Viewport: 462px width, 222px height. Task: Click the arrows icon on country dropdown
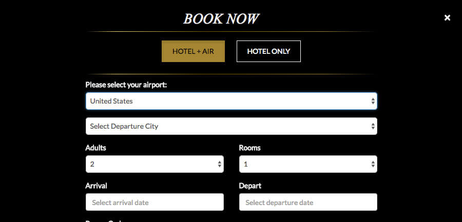pyautogui.click(x=373, y=102)
